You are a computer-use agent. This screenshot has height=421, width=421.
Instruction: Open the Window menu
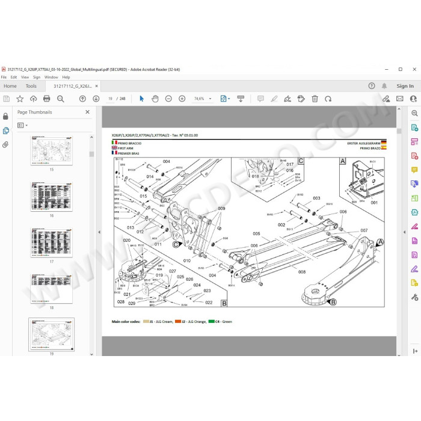51,78
